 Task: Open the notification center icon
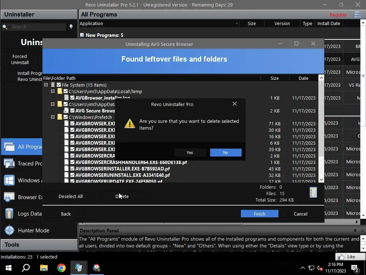coord(355,268)
